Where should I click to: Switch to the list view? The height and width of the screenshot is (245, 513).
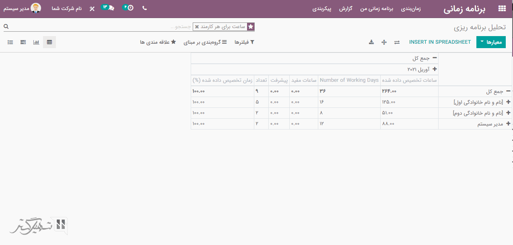(x=10, y=42)
